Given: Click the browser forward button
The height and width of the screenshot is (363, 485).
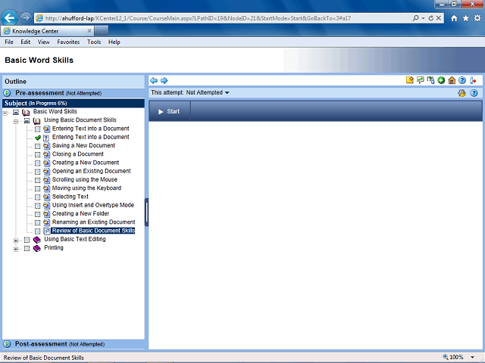Looking at the screenshot, I should 26,18.
